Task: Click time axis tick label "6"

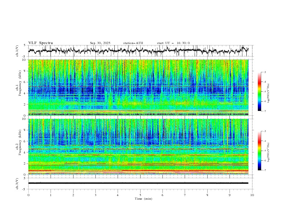Action: [x=163, y=195]
